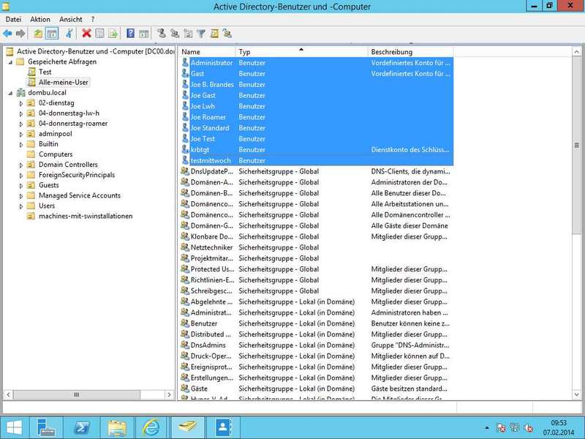Click the up-one-level folder toolbar icon
The height and width of the screenshot is (439, 585).
pyautogui.click(x=37, y=33)
